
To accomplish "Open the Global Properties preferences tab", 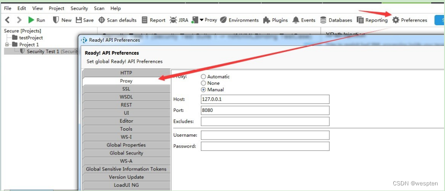I will 126,145.
